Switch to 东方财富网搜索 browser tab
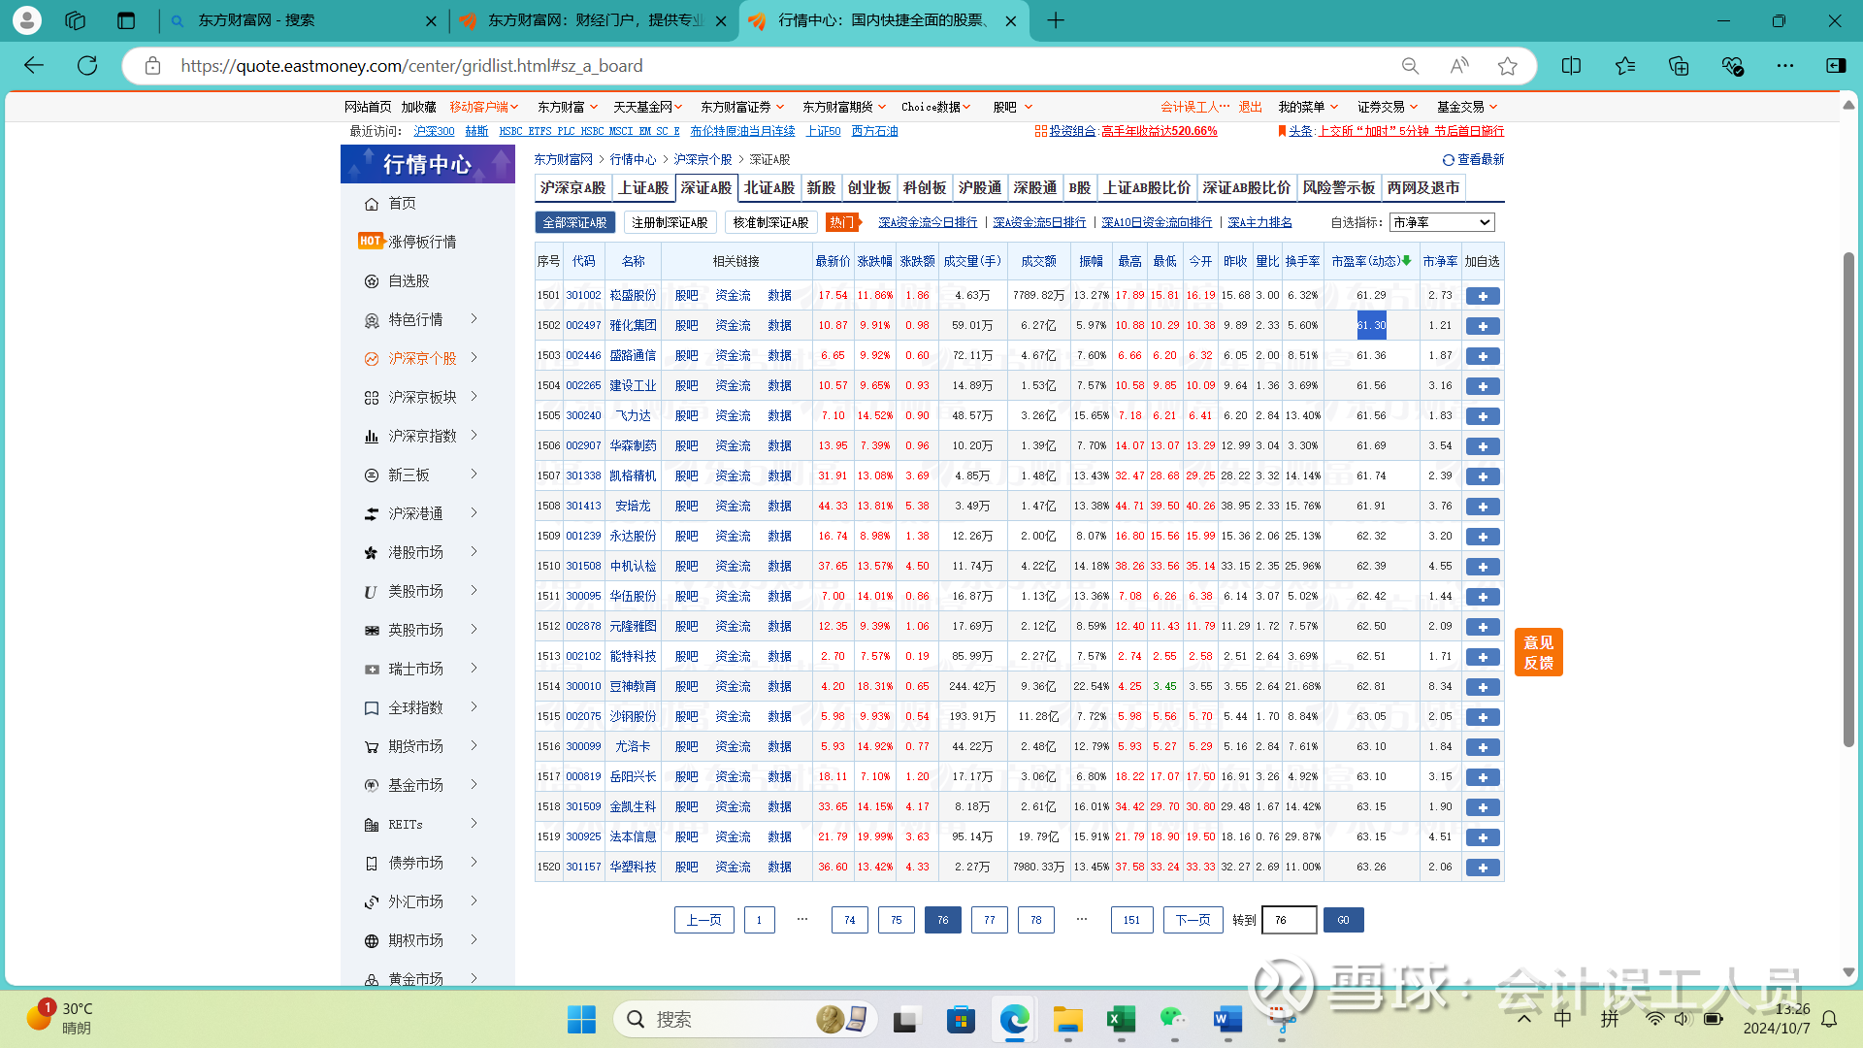The width and height of the screenshot is (1863, 1048). pos(306,20)
